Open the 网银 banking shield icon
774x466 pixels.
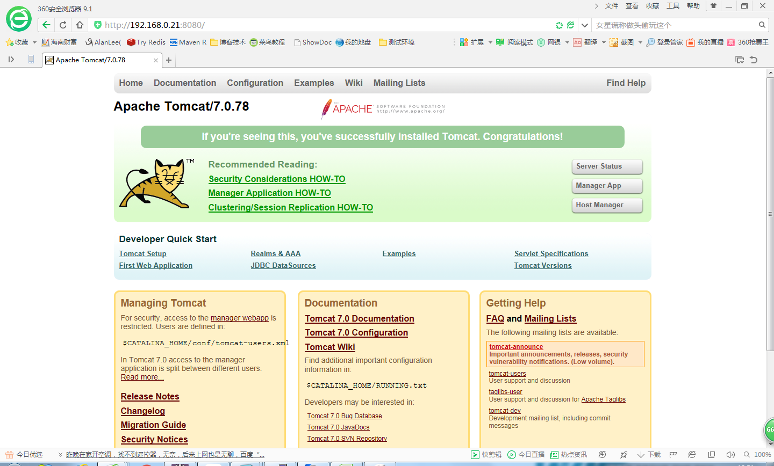click(x=541, y=42)
